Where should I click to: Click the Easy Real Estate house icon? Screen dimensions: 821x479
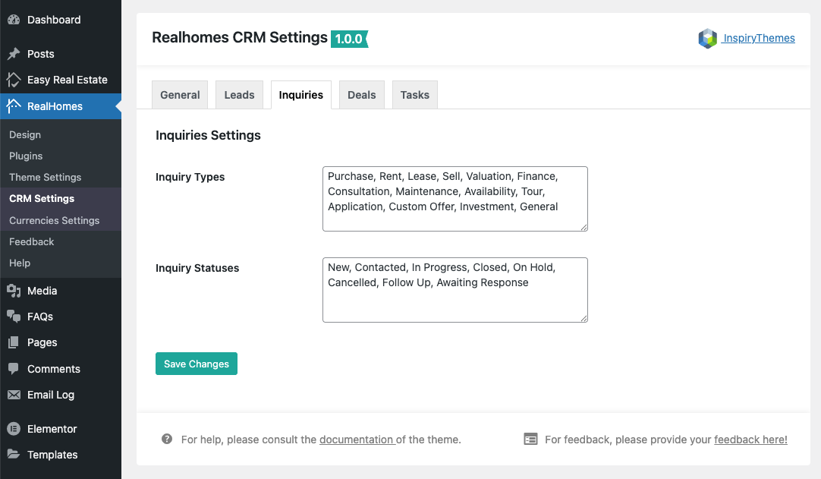[14, 80]
